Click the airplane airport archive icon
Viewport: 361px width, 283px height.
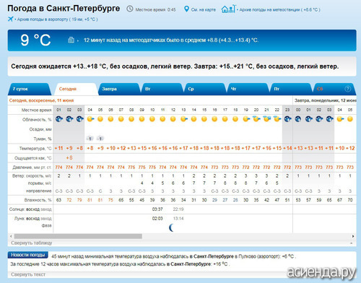point(10,19)
